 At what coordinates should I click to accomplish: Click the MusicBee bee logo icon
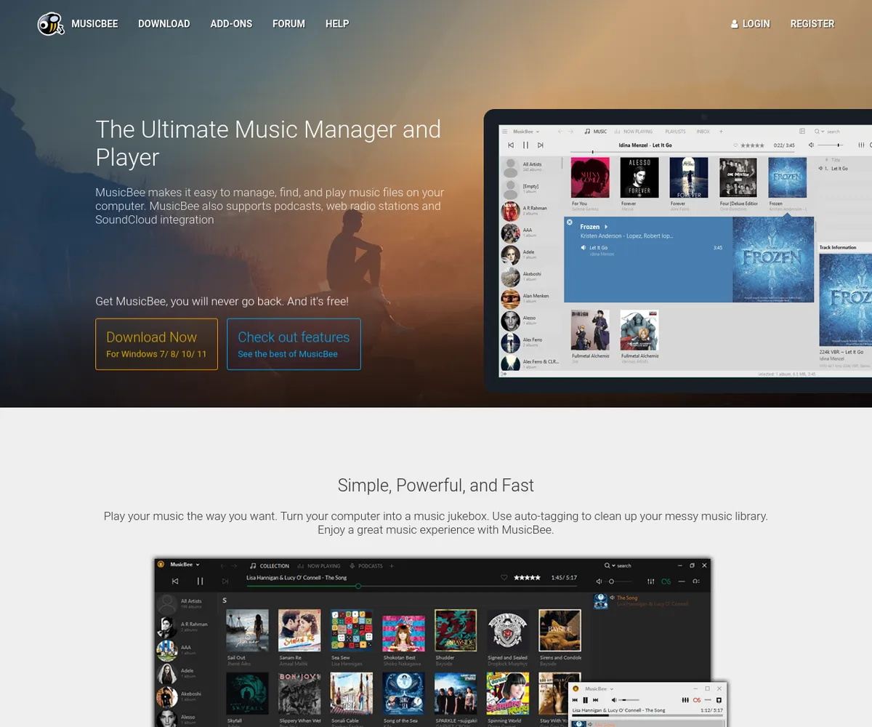coord(51,24)
